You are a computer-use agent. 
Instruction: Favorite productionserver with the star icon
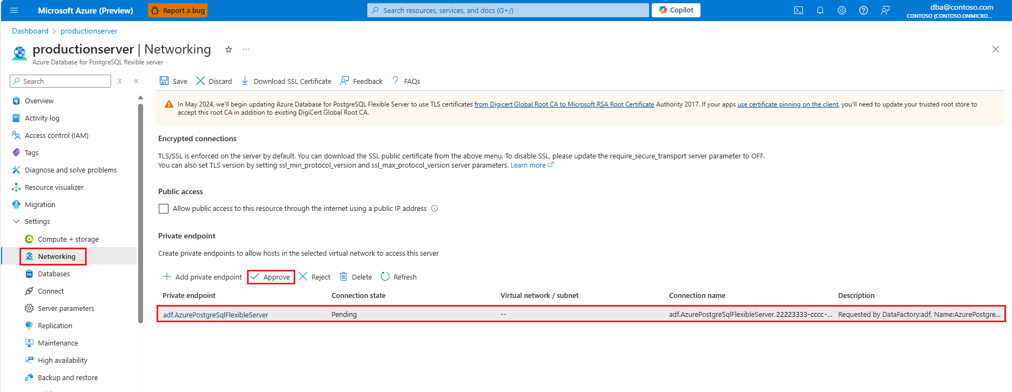pyautogui.click(x=229, y=49)
